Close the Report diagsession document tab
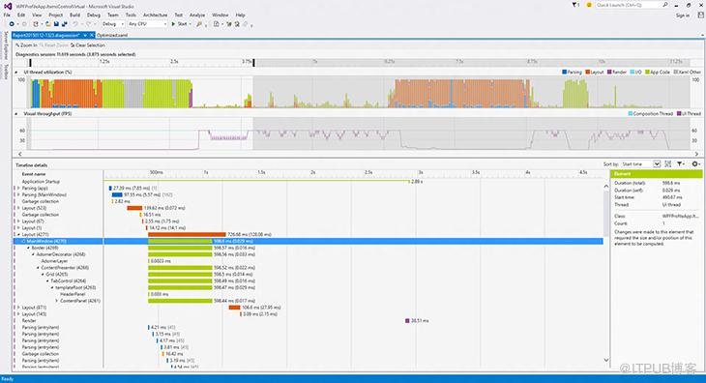 [92, 35]
